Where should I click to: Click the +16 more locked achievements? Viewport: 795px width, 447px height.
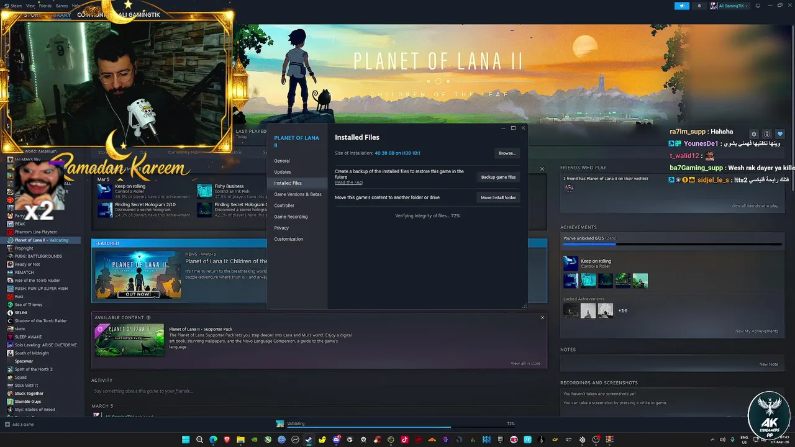pos(622,310)
